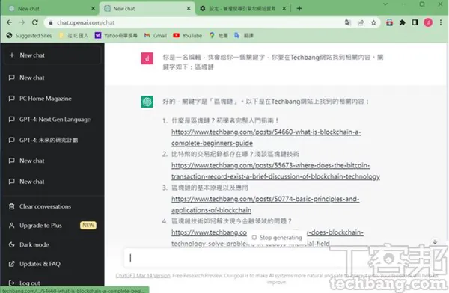
Task: Open PC Home Magazine conversation
Action: coord(52,99)
